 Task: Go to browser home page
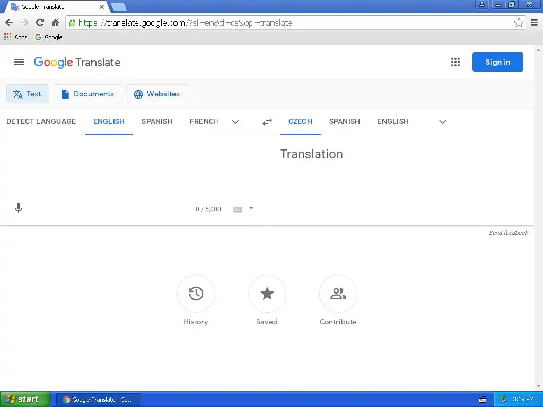coord(55,23)
